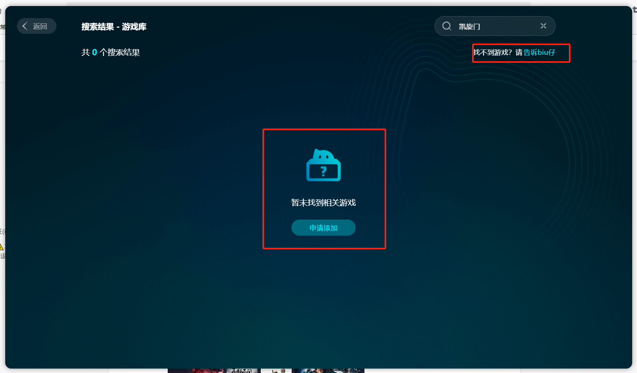
Task: Click the 暂未找到相关游戏 message text
Action: coord(323,203)
